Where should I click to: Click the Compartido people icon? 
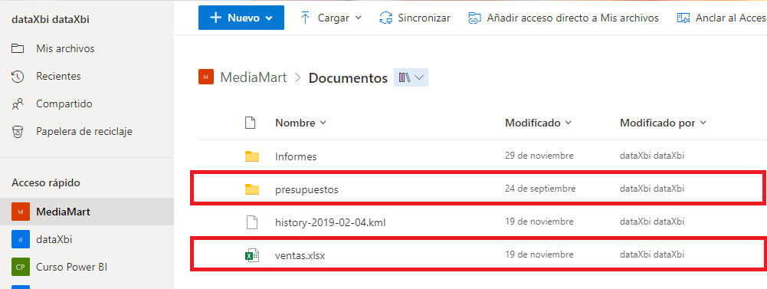(18, 103)
